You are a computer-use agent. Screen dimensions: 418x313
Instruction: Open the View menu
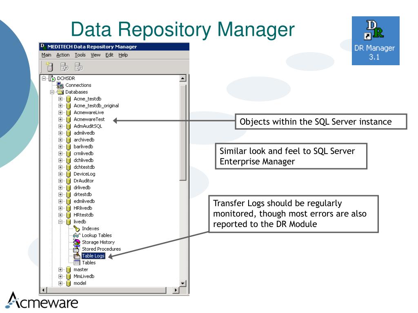[x=96, y=55]
